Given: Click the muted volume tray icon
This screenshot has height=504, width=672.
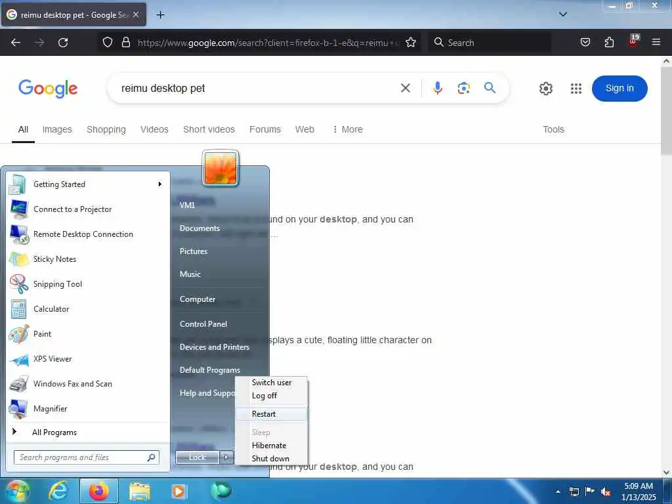Looking at the screenshot, I should click(x=606, y=492).
